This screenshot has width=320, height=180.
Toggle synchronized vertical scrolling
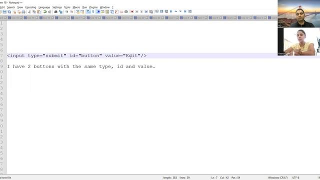point(77,11)
